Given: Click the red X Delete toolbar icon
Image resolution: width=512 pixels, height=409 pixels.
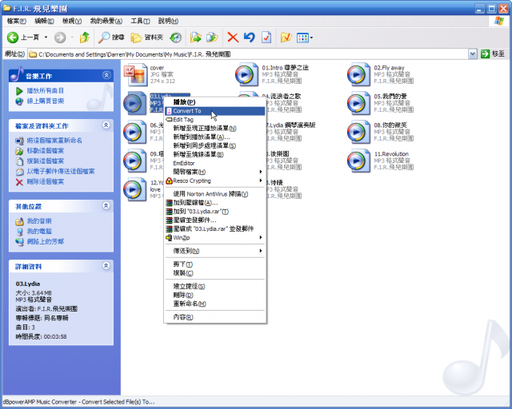Looking at the screenshot, I should (233, 38).
